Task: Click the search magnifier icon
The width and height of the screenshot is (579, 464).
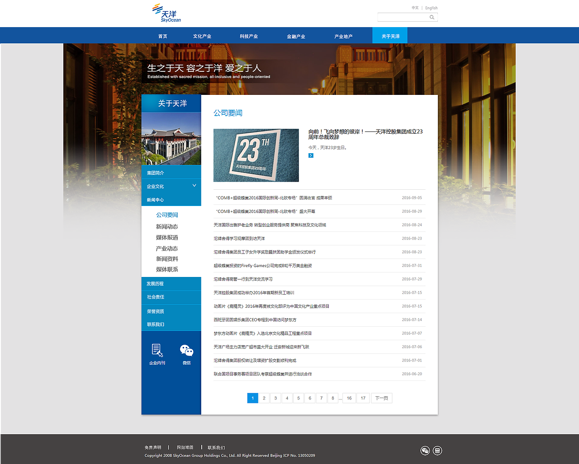Action: (x=432, y=17)
